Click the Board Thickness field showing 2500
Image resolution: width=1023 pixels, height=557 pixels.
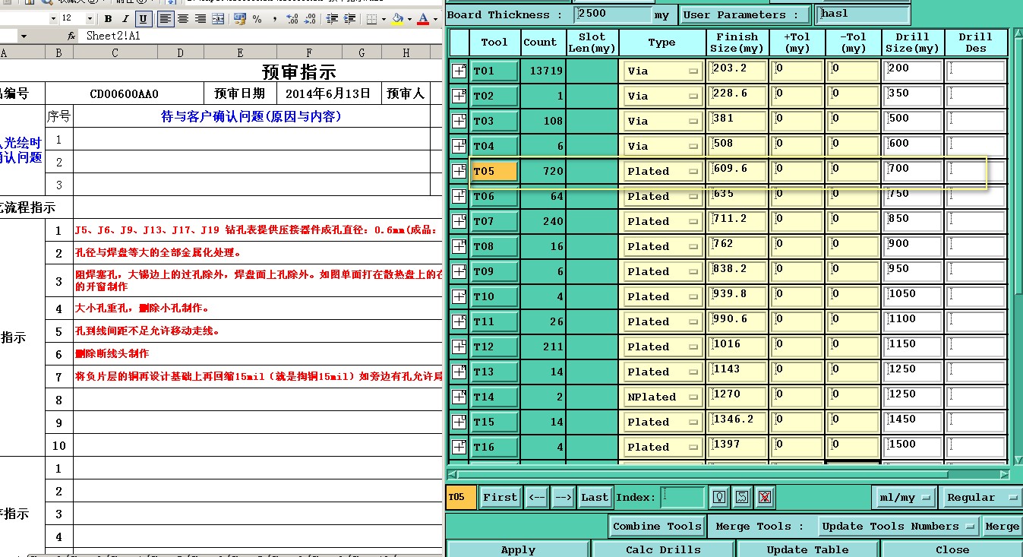pos(612,14)
